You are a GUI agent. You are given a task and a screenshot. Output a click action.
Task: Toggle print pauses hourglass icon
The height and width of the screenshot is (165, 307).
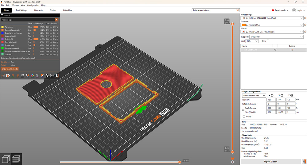tap(37, 75)
